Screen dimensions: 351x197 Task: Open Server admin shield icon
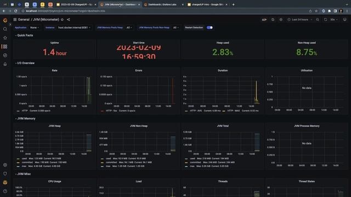pos(5,173)
